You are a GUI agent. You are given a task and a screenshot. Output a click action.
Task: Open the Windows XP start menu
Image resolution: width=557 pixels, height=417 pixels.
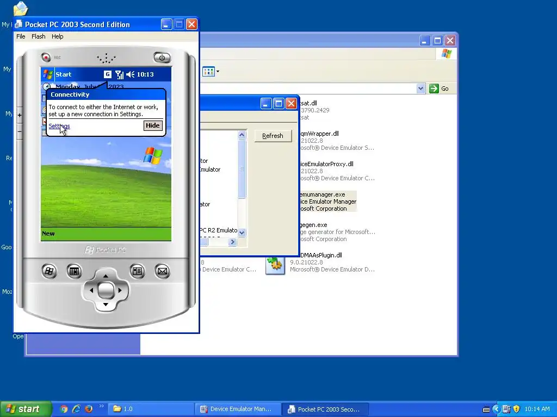tap(26, 409)
